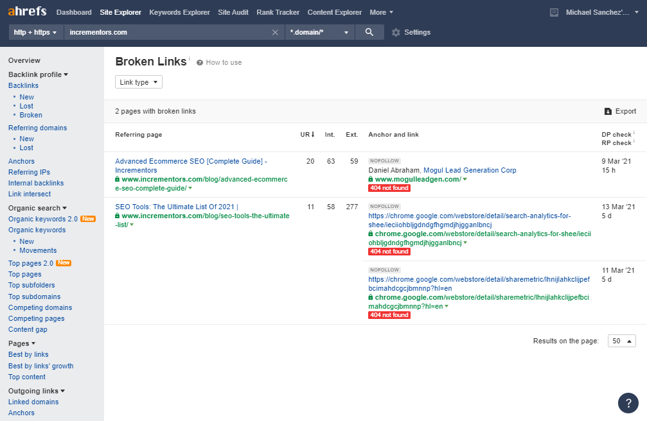
Task: Open Broken backlinks in sidebar
Action: [x=31, y=115]
